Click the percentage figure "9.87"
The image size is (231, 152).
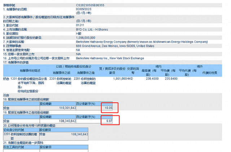(x=109, y=121)
